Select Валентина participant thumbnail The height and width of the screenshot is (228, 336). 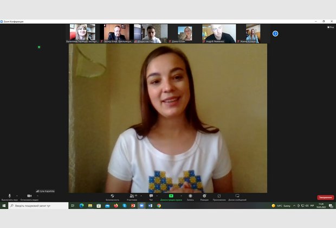(82, 34)
